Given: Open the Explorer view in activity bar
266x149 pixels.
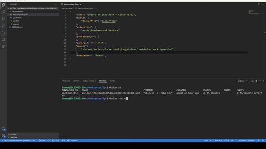Looking at the screenshot, I should point(3,5).
